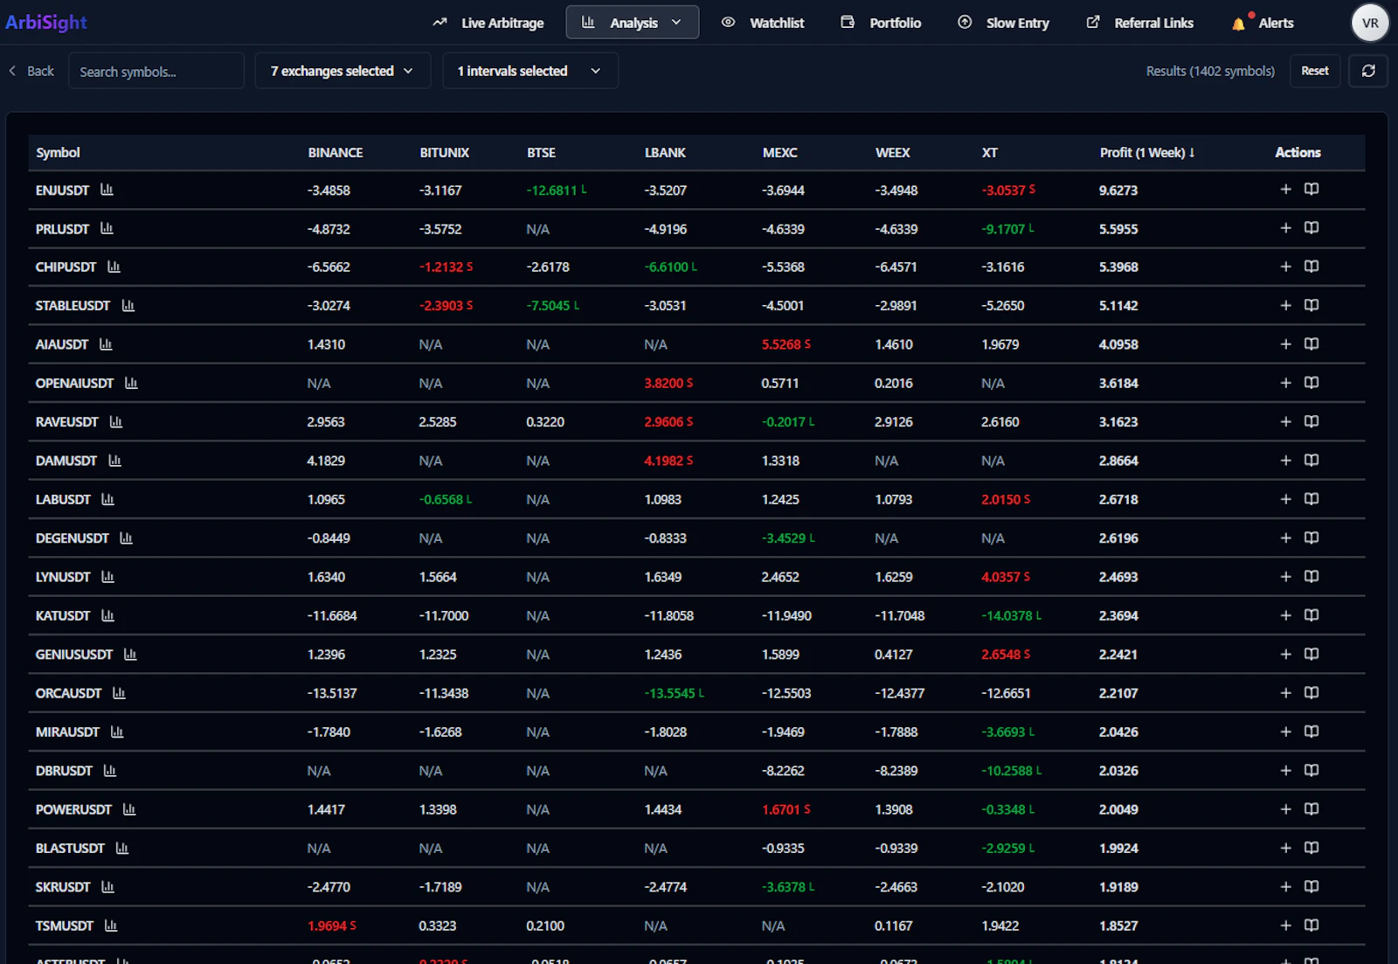Viewport: 1398px width, 964px height.
Task: Select the DBRUSDT symbol
Action: pos(64,771)
